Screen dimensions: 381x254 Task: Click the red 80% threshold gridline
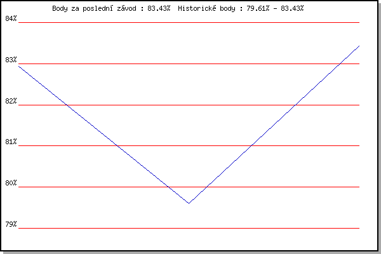[286, 187]
